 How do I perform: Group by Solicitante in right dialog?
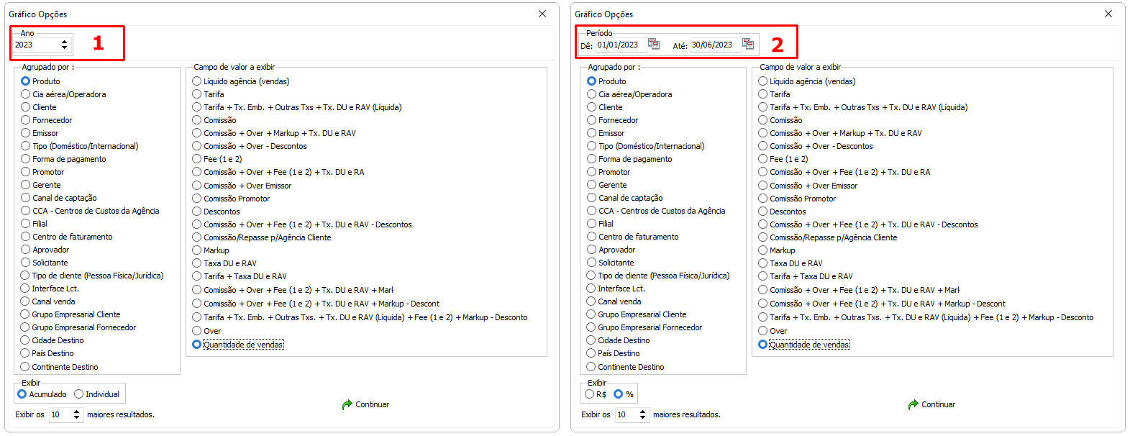pyautogui.click(x=611, y=263)
